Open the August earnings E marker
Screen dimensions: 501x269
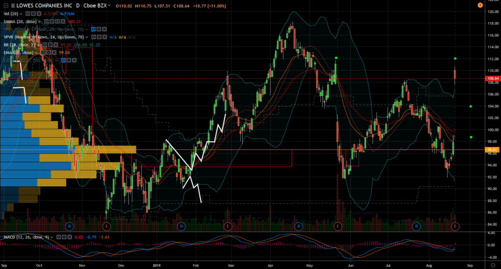tap(455, 227)
